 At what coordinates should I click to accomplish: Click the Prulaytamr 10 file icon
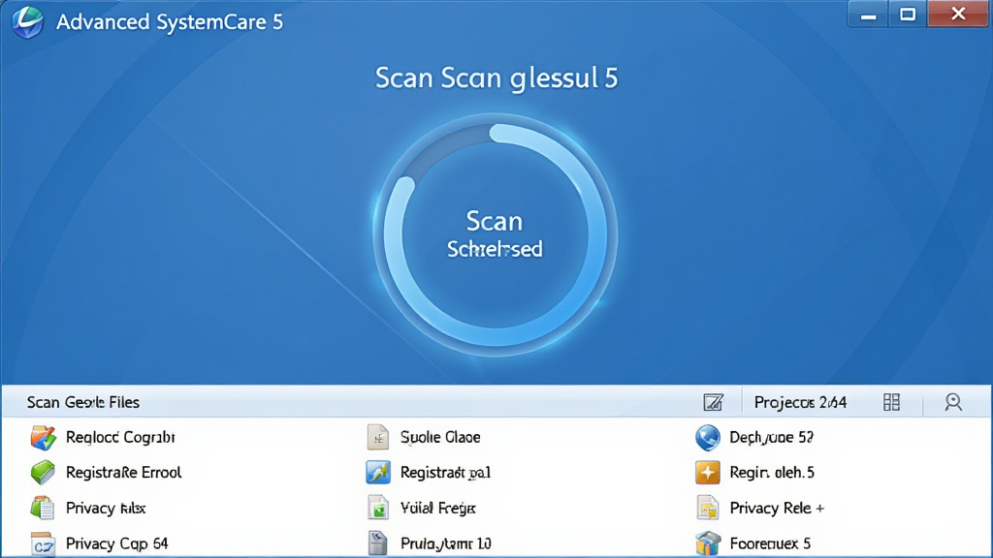(x=378, y=543)
